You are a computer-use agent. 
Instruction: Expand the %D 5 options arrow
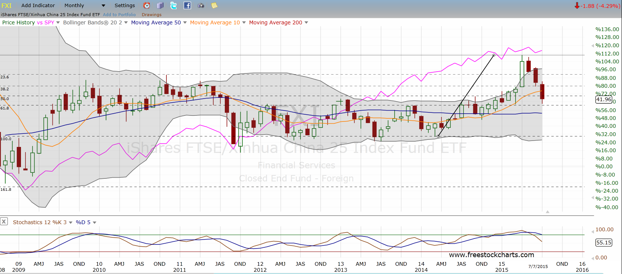(x=94, y=223)
